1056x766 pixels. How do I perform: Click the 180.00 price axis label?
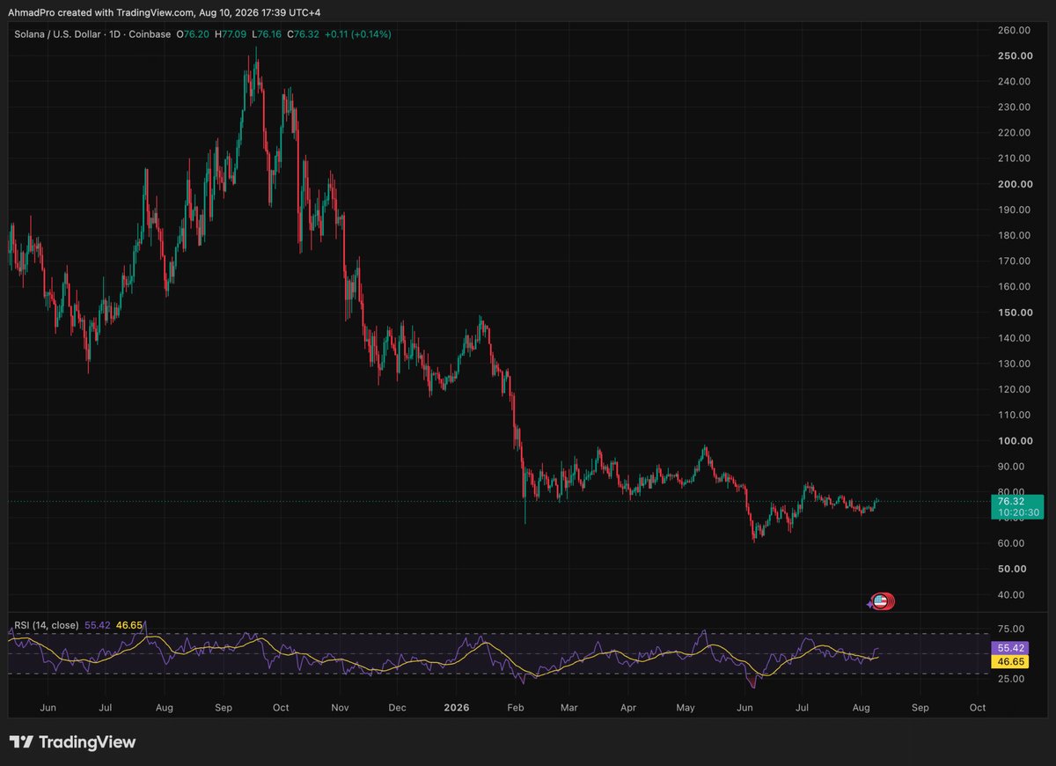coord(1014,235)
